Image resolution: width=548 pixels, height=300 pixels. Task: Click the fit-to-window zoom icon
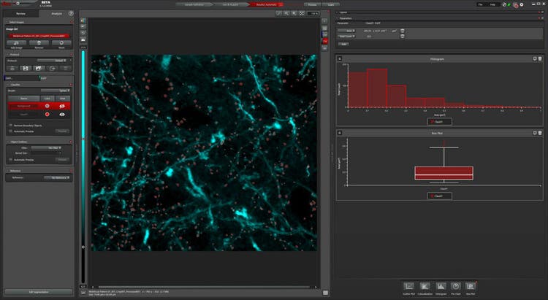coord(302,13)
